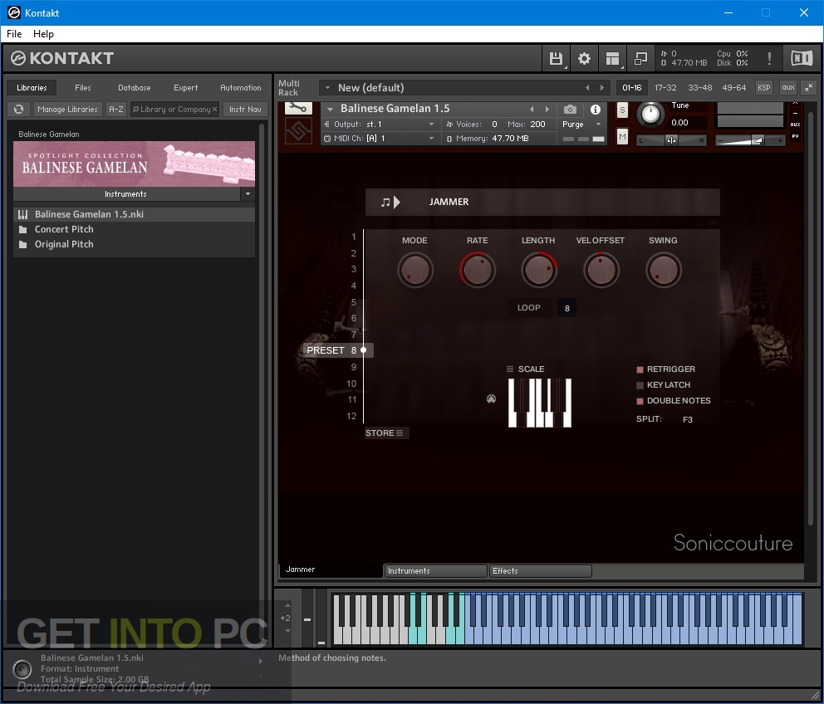Switch to Automation tab

pyautogui.click(x=241, y=88)
